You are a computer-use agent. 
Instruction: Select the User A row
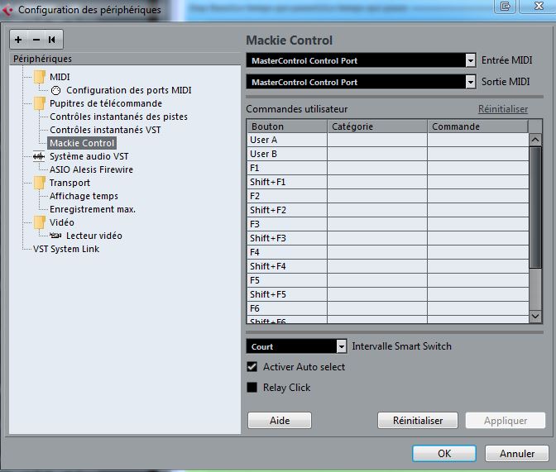[387, 140]
